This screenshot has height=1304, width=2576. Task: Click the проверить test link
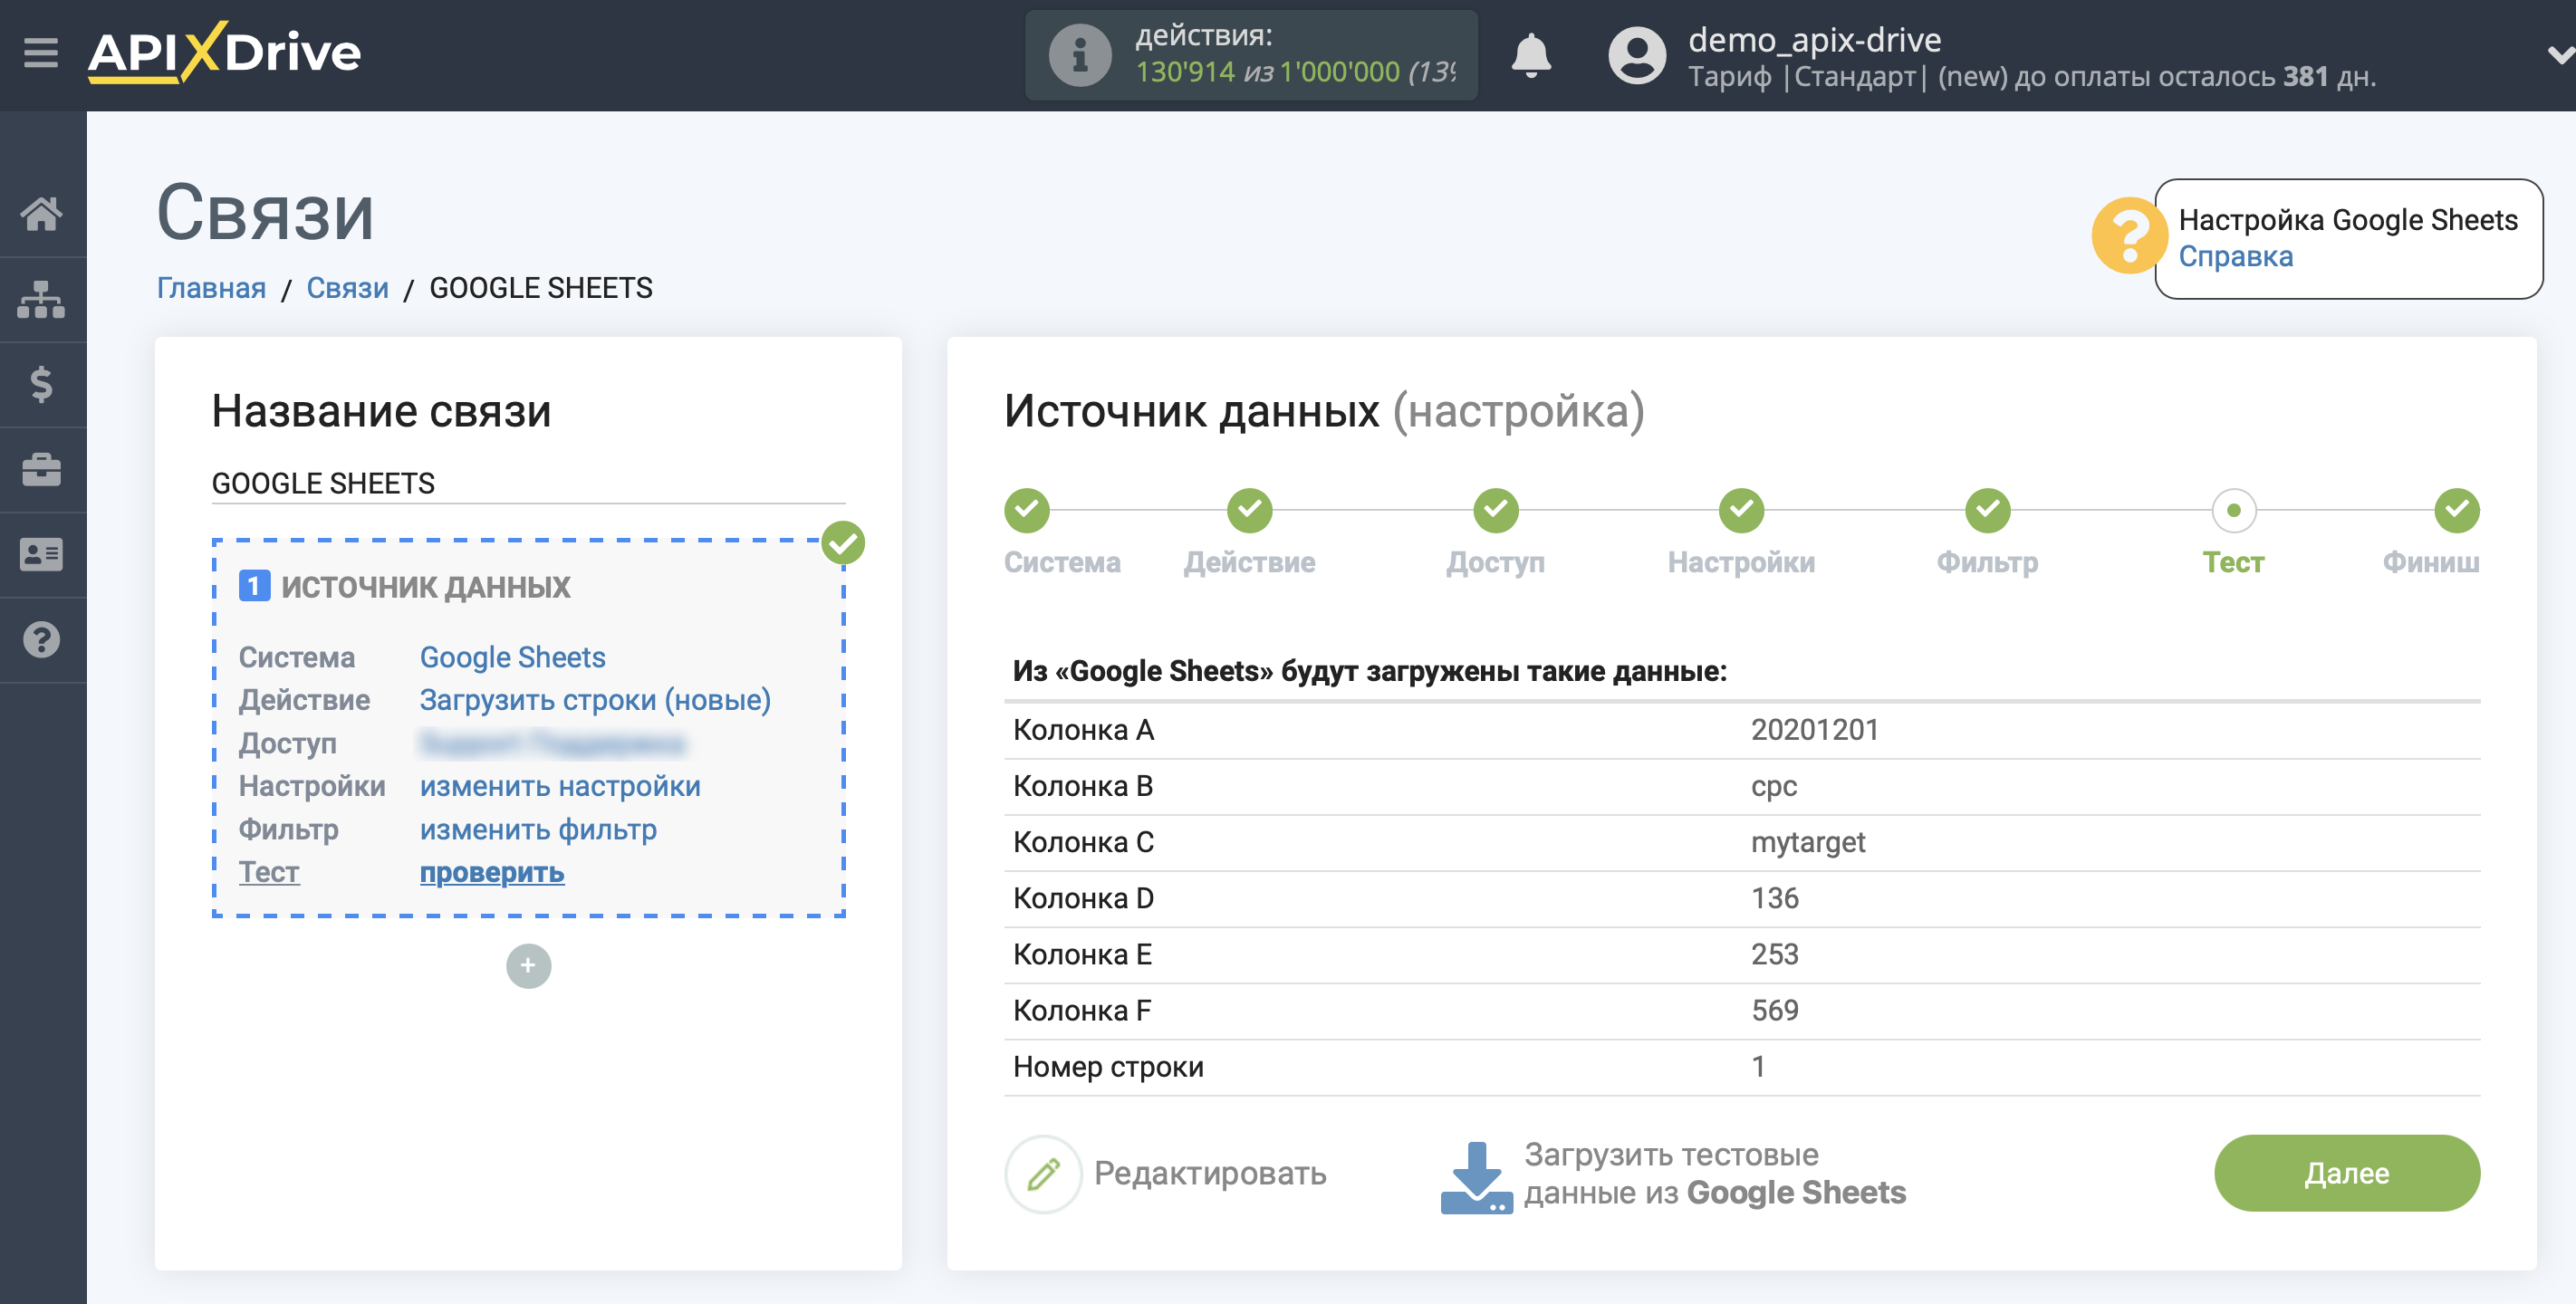tap(491, 872)
